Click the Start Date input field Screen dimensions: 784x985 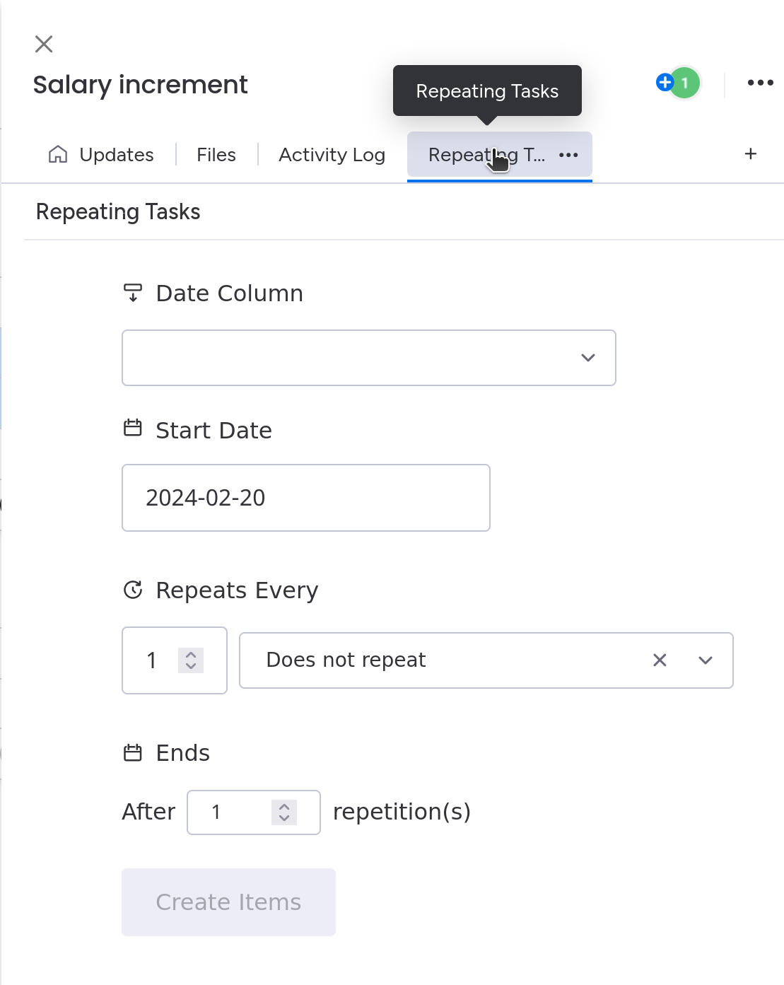click(305, 498)
